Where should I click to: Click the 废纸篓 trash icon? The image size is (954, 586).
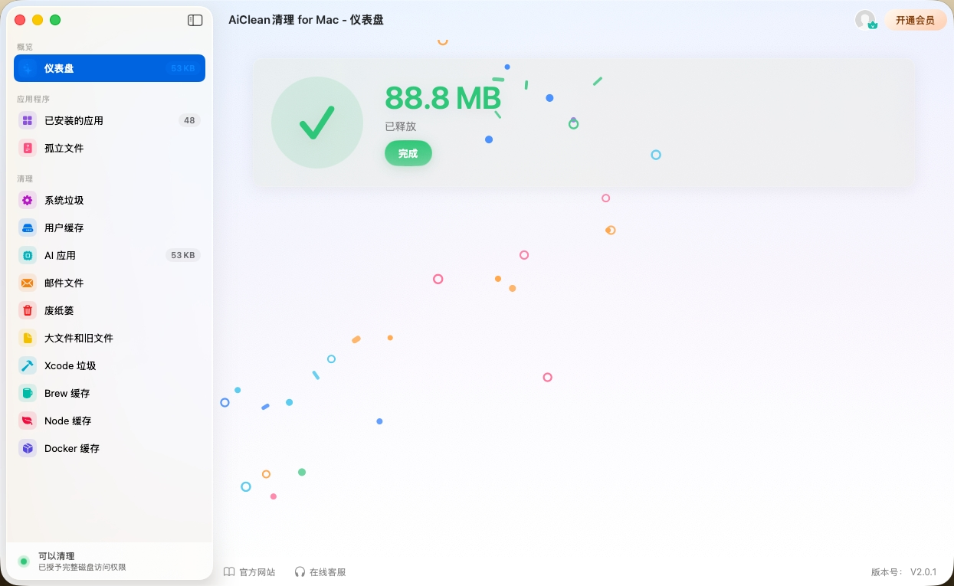(x=28, y=310)
